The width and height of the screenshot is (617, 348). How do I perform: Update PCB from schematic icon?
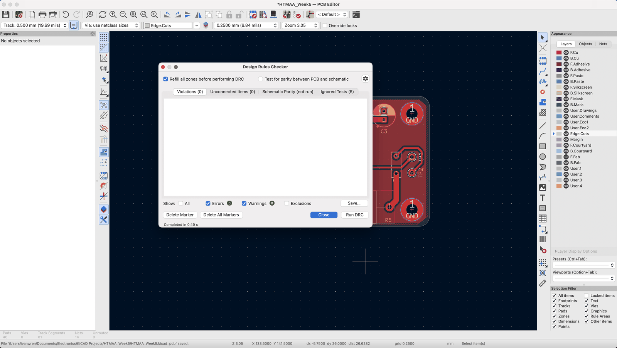click(x=287, y=15)
